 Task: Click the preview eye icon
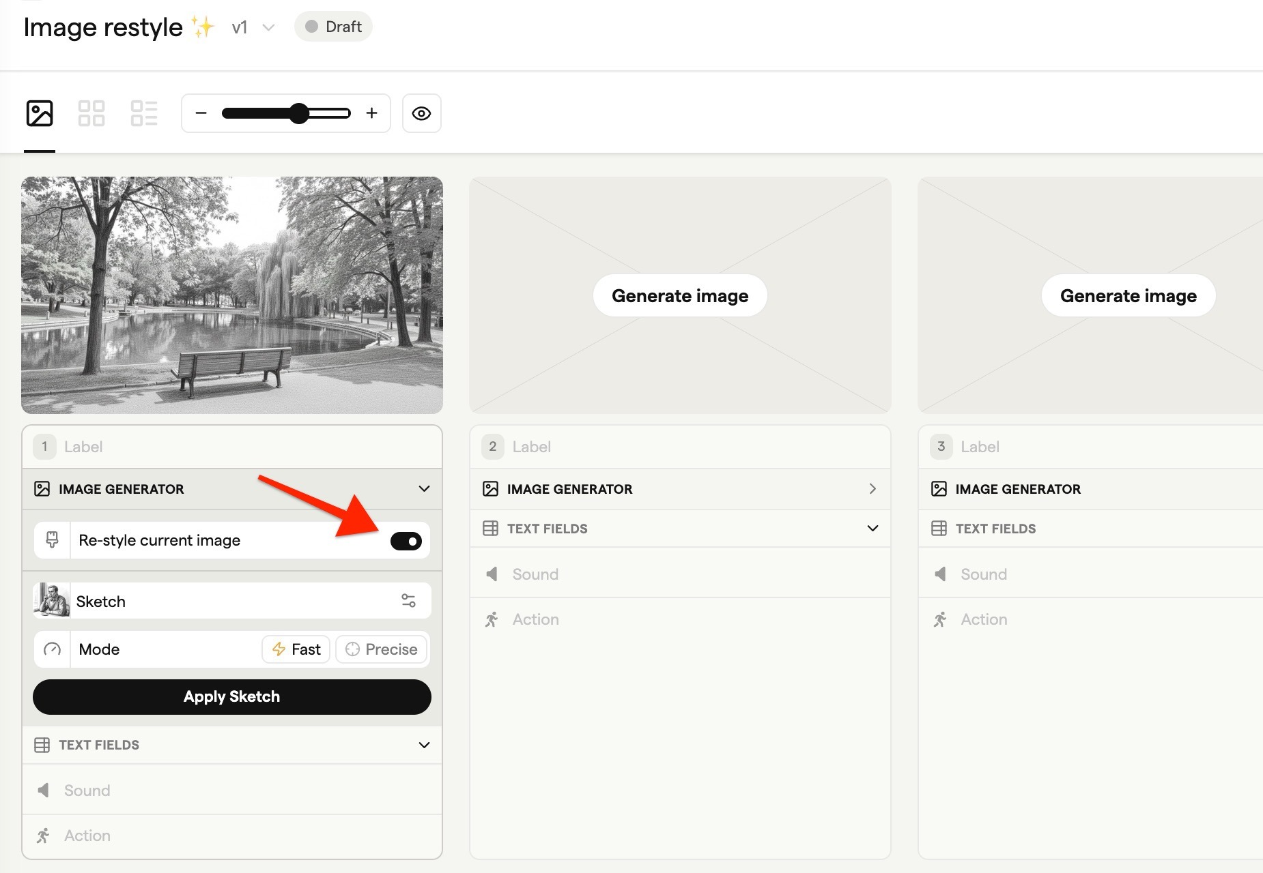coord(421,113)
